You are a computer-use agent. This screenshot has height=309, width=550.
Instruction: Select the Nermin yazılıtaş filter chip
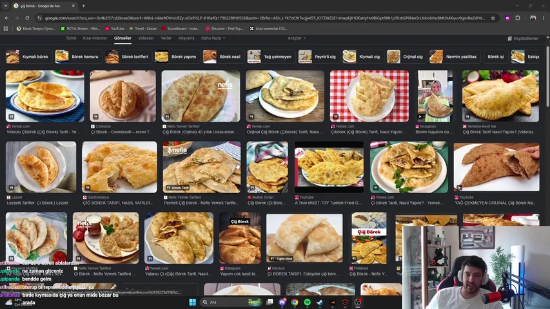455,57
